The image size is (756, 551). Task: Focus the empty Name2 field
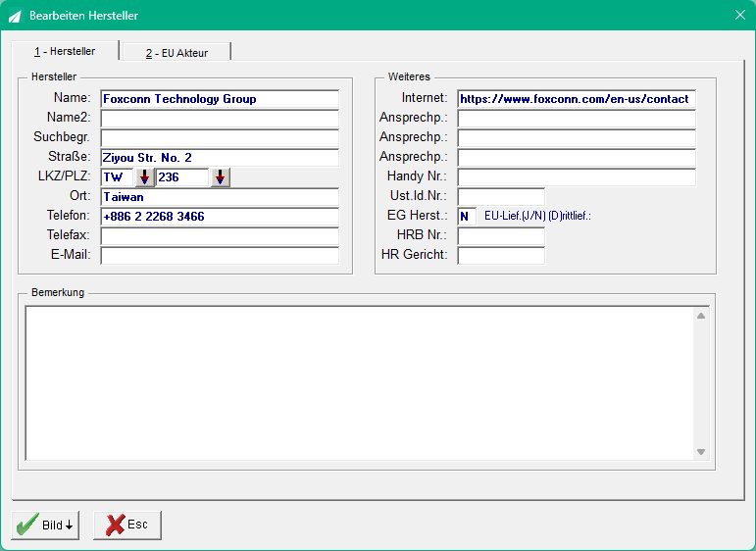(220, 118)
